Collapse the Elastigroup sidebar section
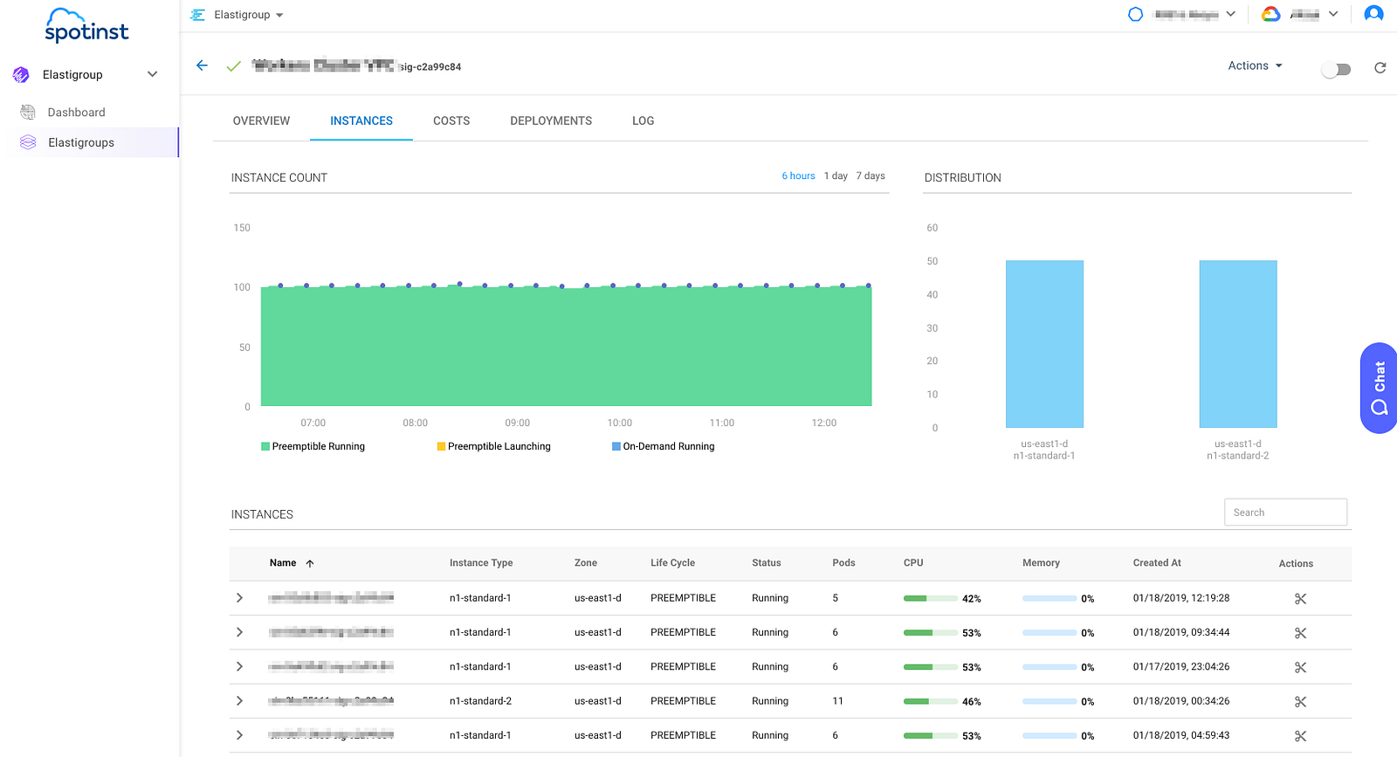This screenshot has width=1397, height=757. click(x=152, y=74)
